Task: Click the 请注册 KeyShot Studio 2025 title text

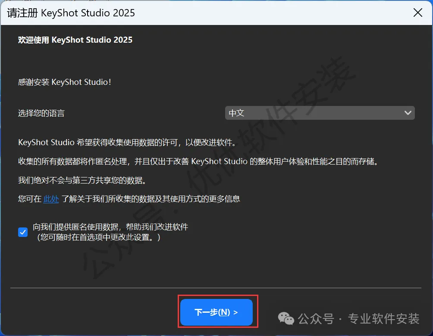Action: click(x=71, y=13)
